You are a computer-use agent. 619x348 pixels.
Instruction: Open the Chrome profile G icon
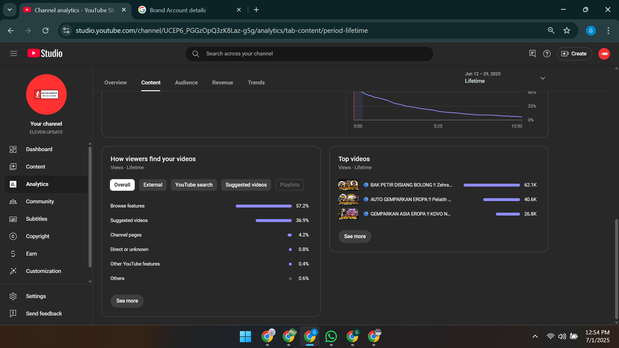pyautogui.click(x=591, y=31)
